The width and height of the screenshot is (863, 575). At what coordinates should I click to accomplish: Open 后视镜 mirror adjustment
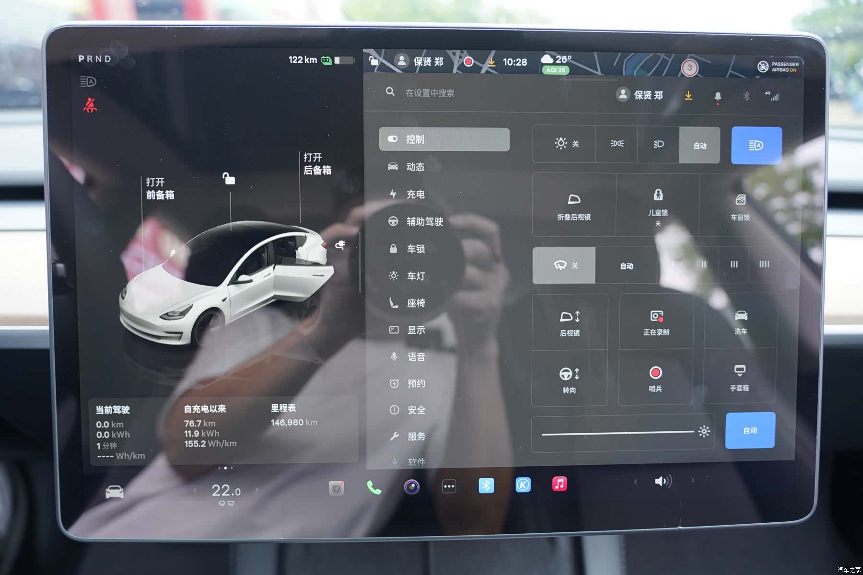pyautogui.click(x=570, y=323)
